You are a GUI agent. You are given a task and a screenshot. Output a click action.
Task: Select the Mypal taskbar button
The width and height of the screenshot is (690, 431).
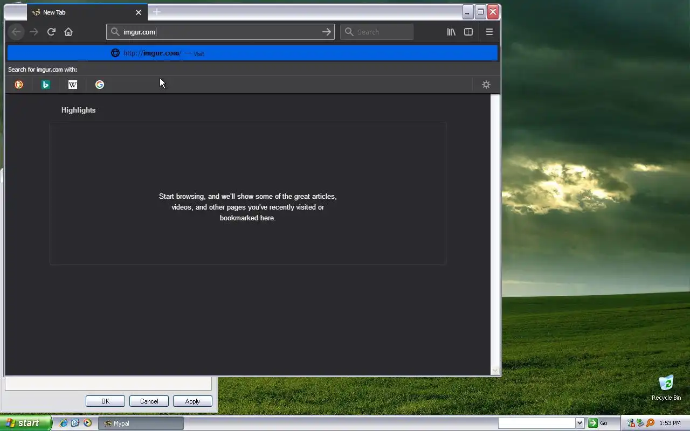pos(141,423)
